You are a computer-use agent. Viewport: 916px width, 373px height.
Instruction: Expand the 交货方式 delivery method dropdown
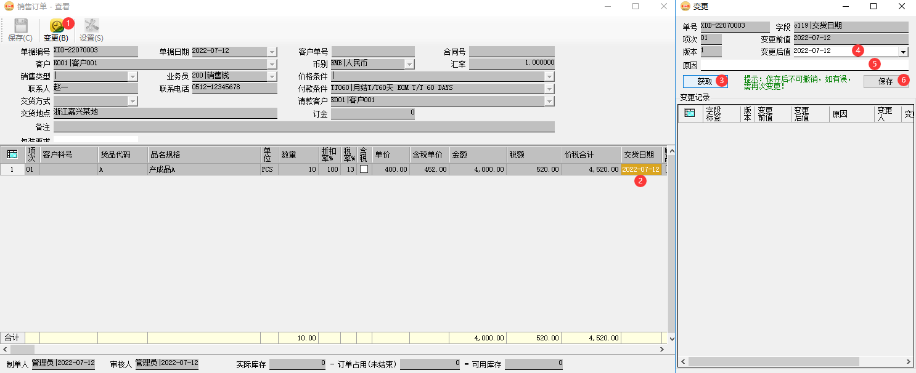[133, 100]
